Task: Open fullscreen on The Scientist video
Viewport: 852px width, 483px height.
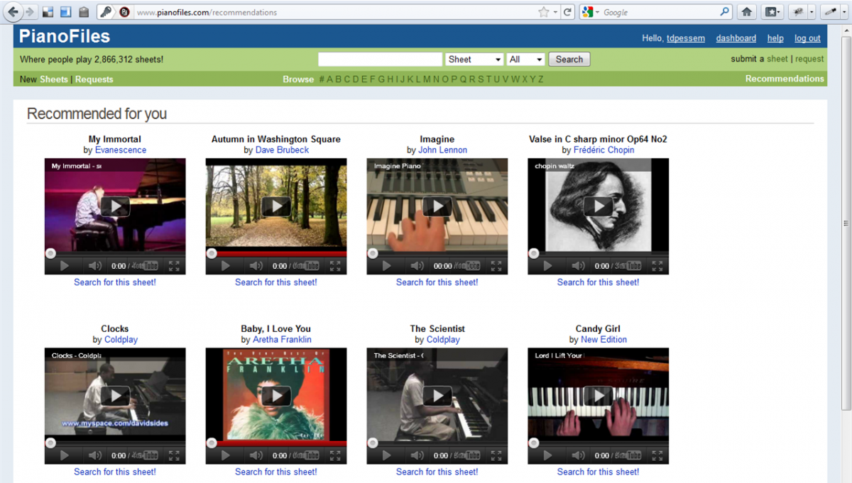Action: [x=496, y=455]
